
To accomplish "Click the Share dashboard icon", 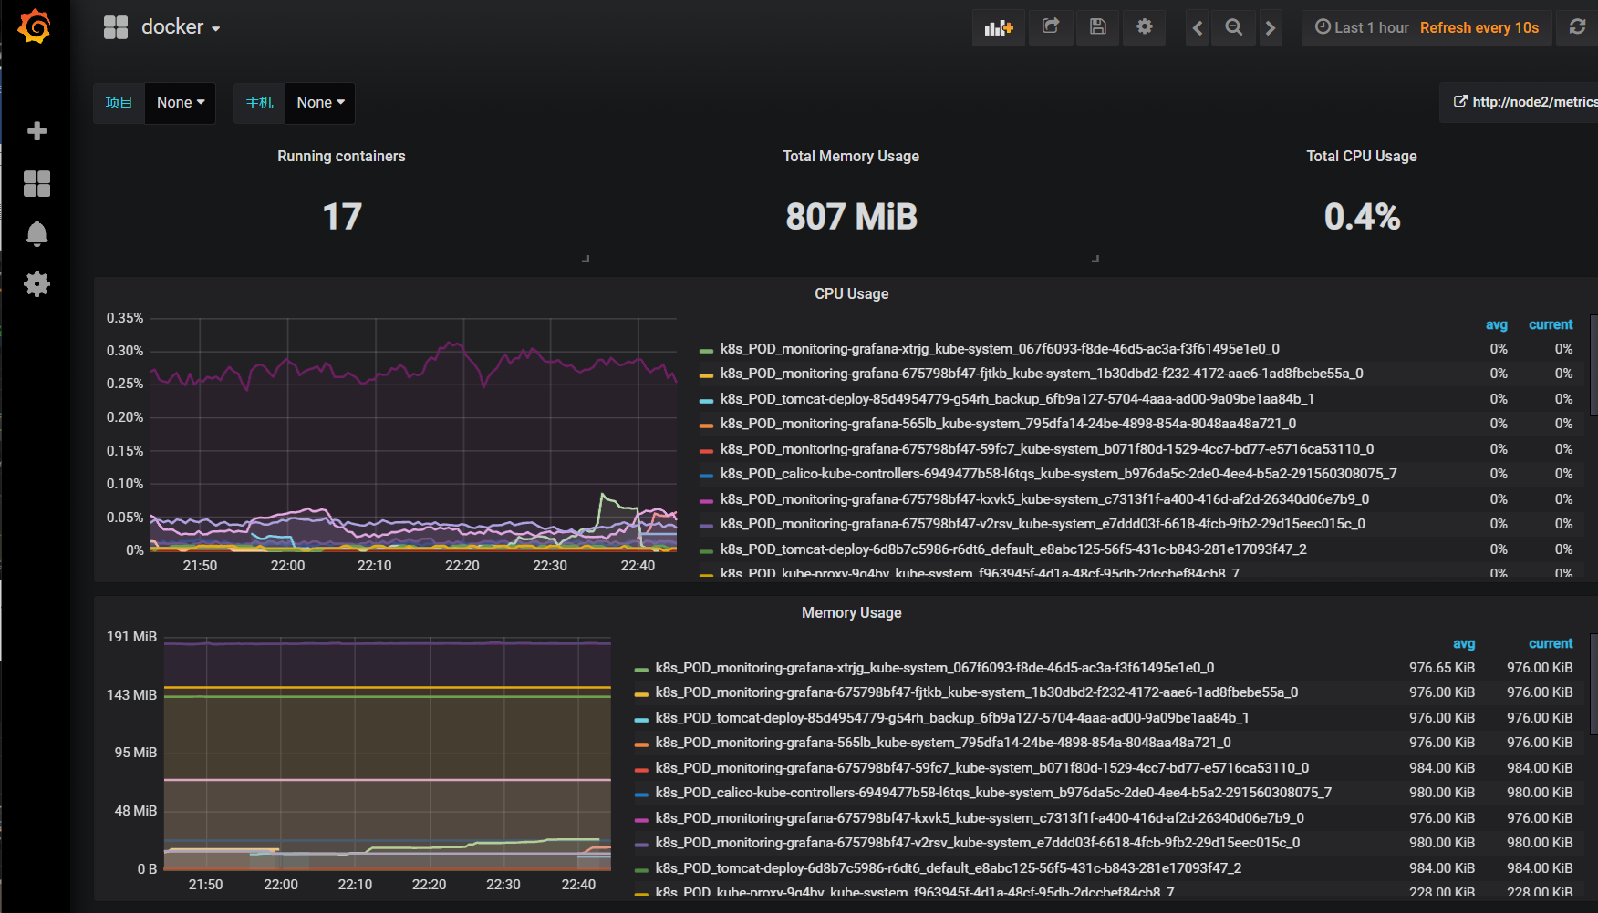I will [1051, 27].
